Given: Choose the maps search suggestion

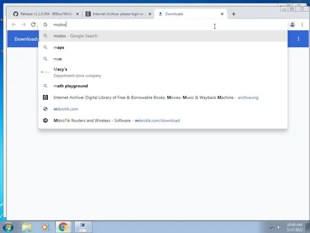Looking at the screenshot, I should pyautogui.click(x=163, y=47).
